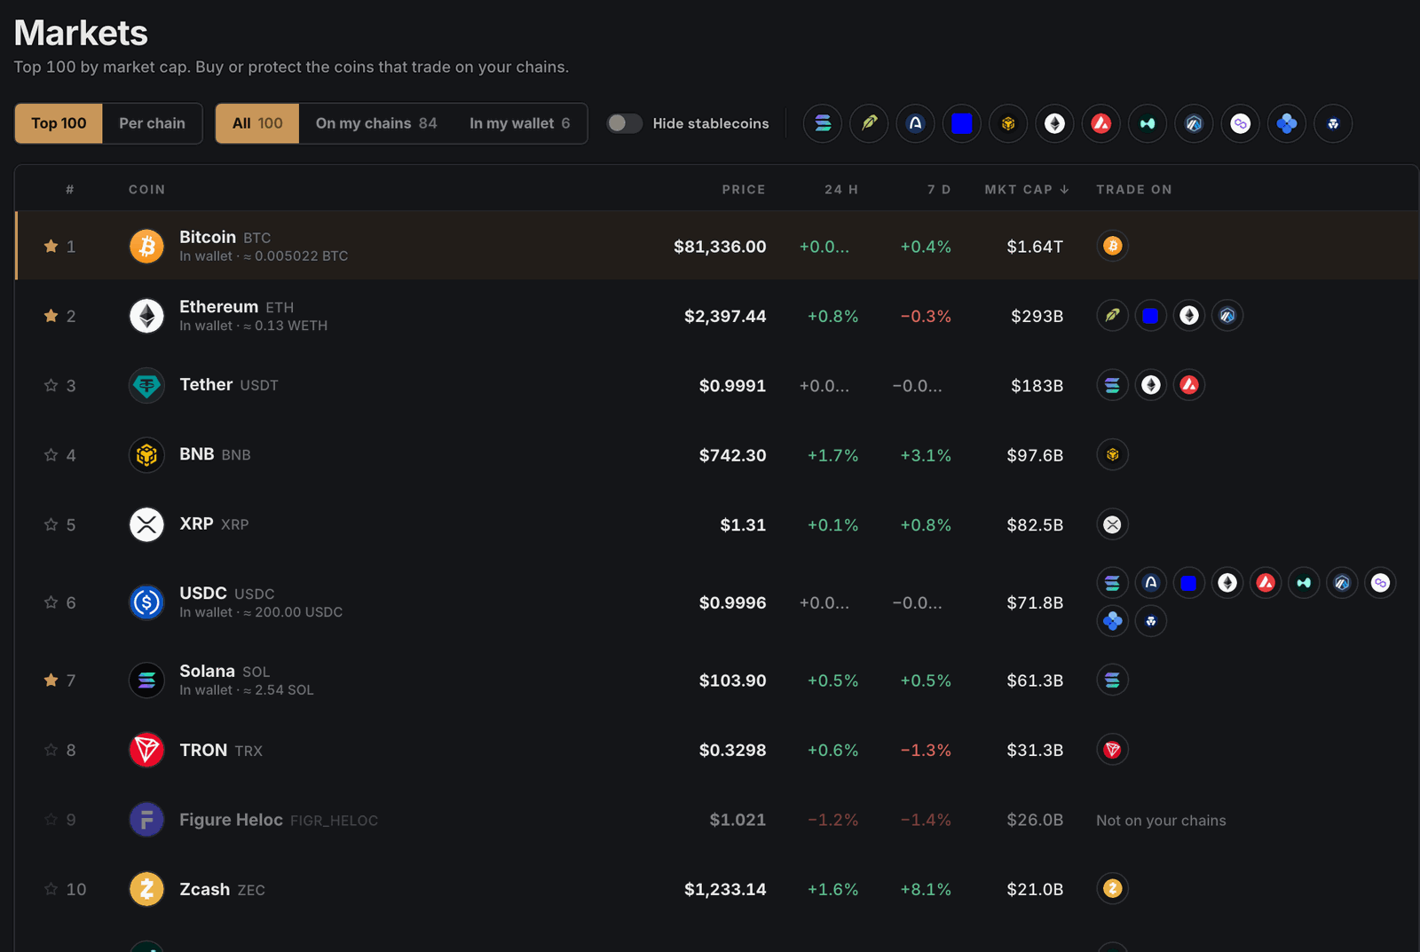The width and height of the screenshot is (1420, 952).
Task: Filter by Solana chain icon in top filter row
Action: click(x=823, y=123)
